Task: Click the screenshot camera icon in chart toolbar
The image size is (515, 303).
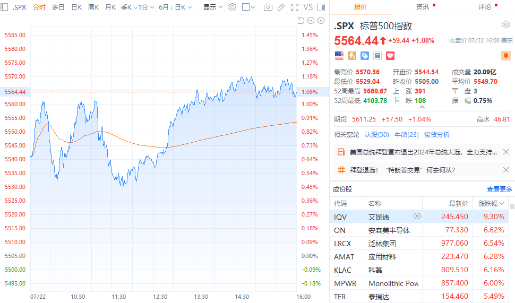Action: tap(268, 7)
